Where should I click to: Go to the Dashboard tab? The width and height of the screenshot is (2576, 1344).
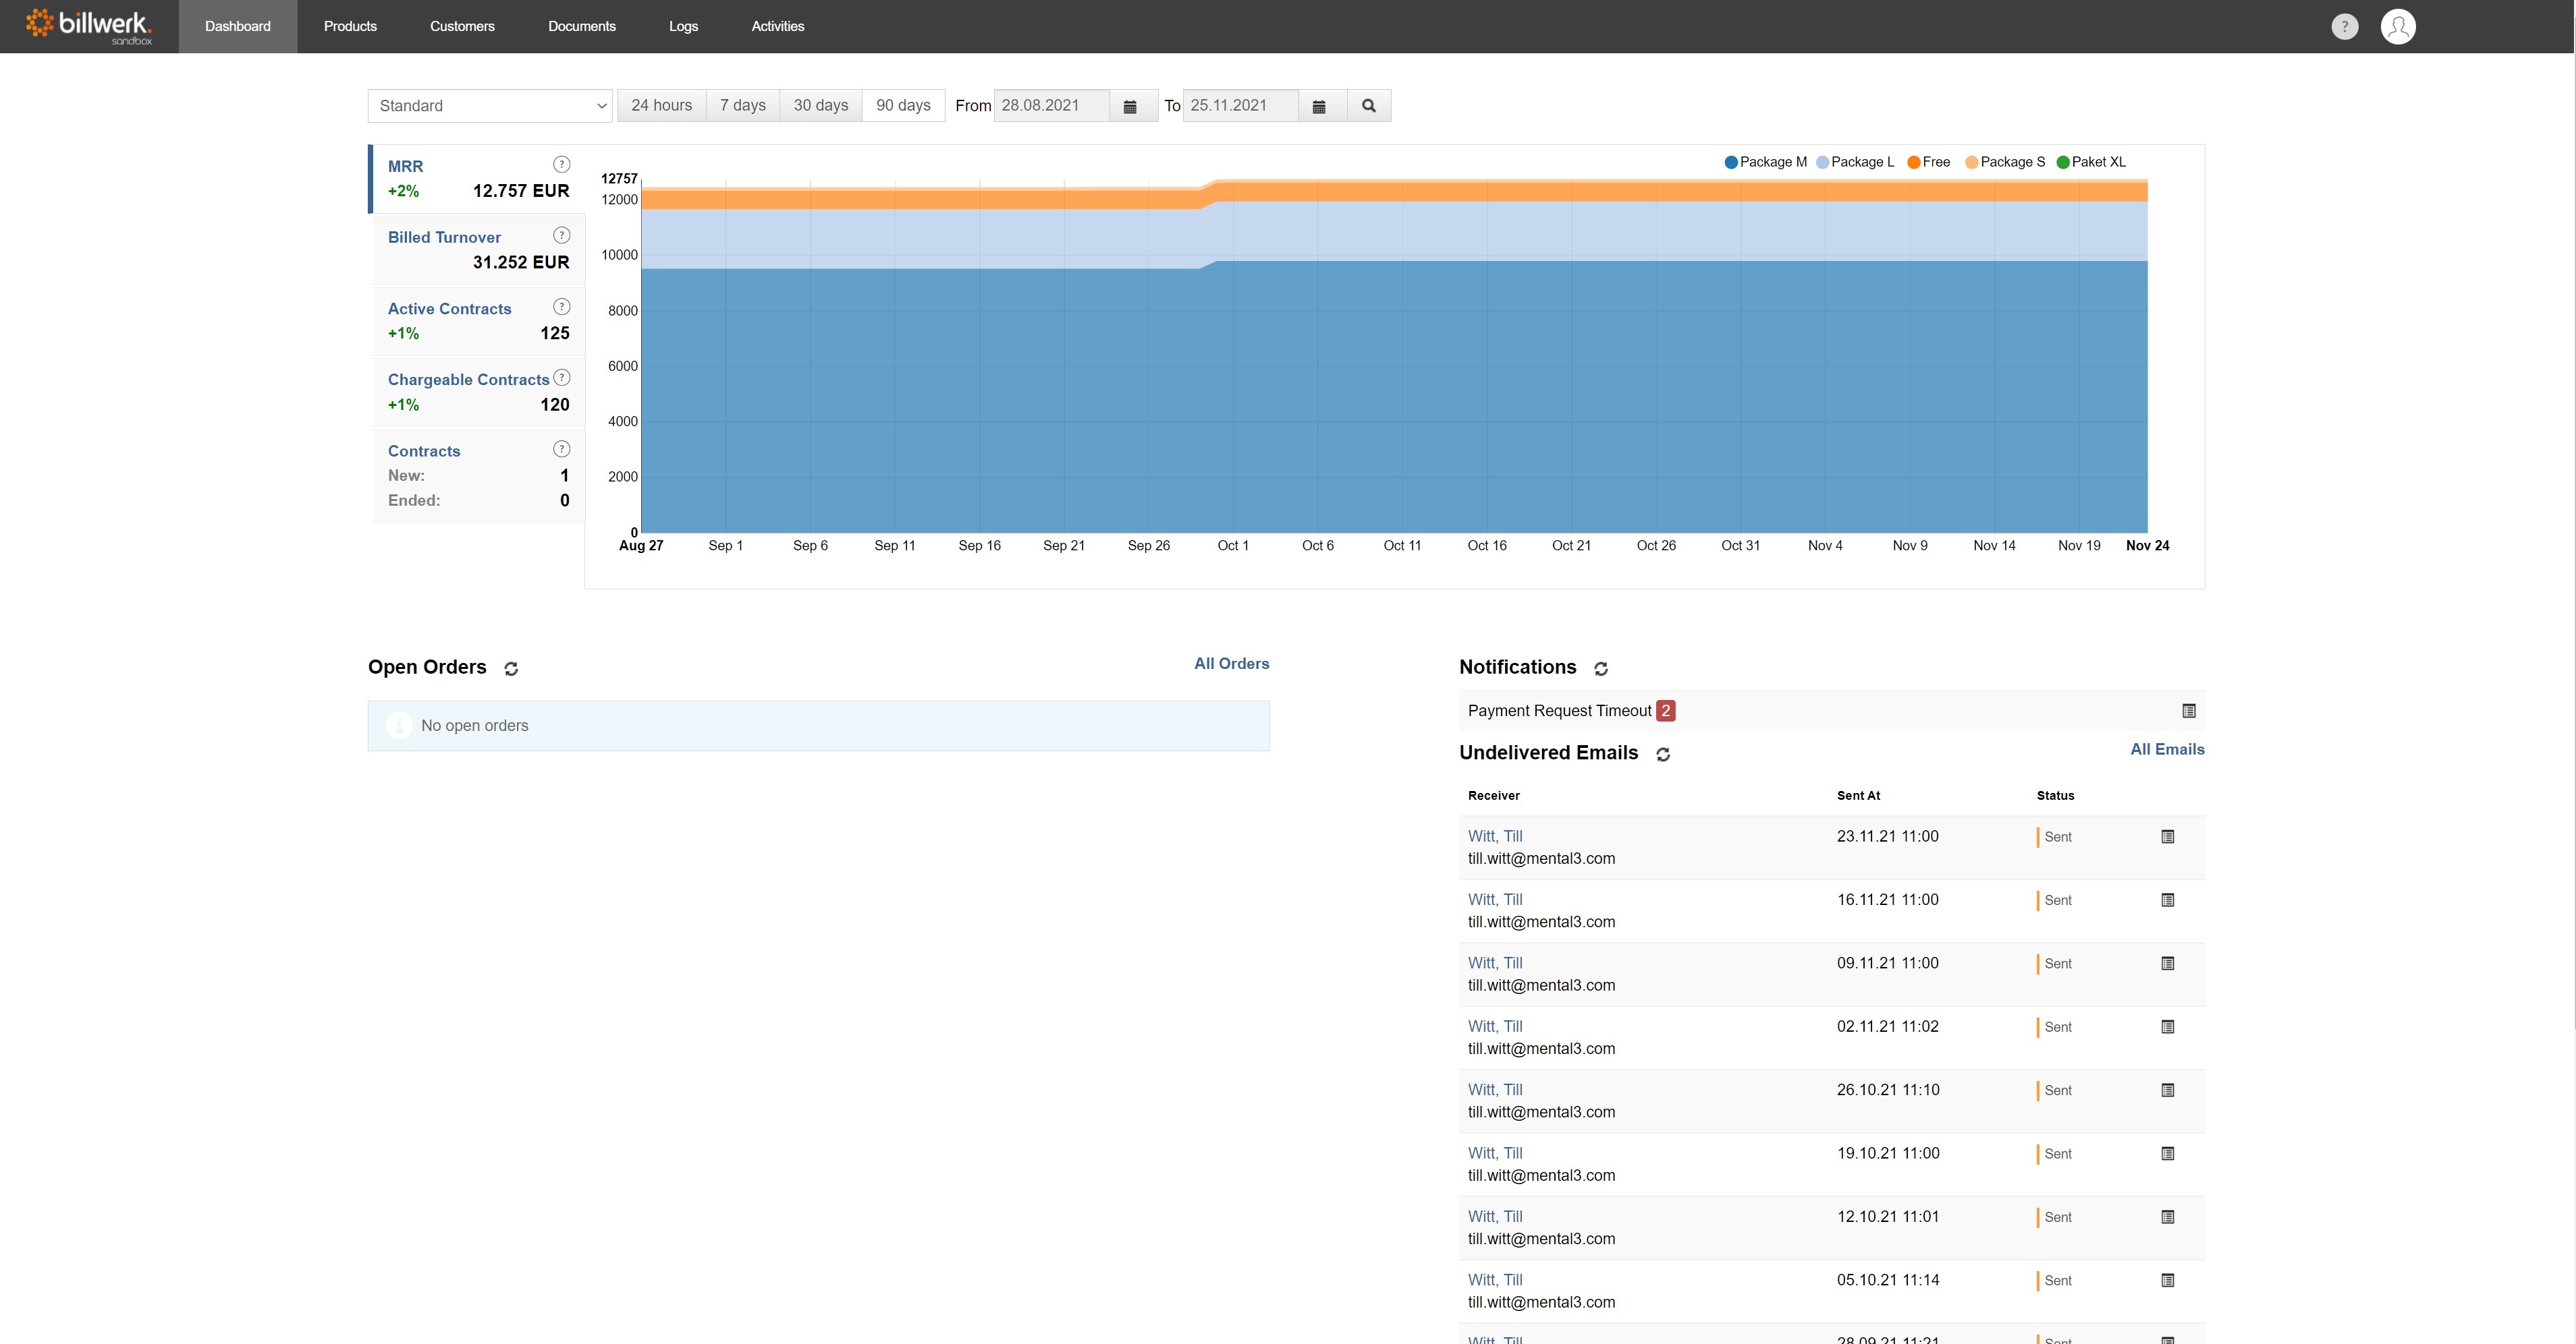(x=238, y=26)
